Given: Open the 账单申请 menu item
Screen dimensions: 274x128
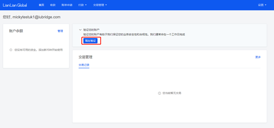Looking at the screenshot, I should pos(67,5).
